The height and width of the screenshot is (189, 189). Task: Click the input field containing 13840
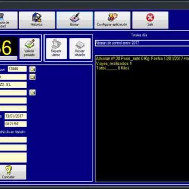[17, 69]
